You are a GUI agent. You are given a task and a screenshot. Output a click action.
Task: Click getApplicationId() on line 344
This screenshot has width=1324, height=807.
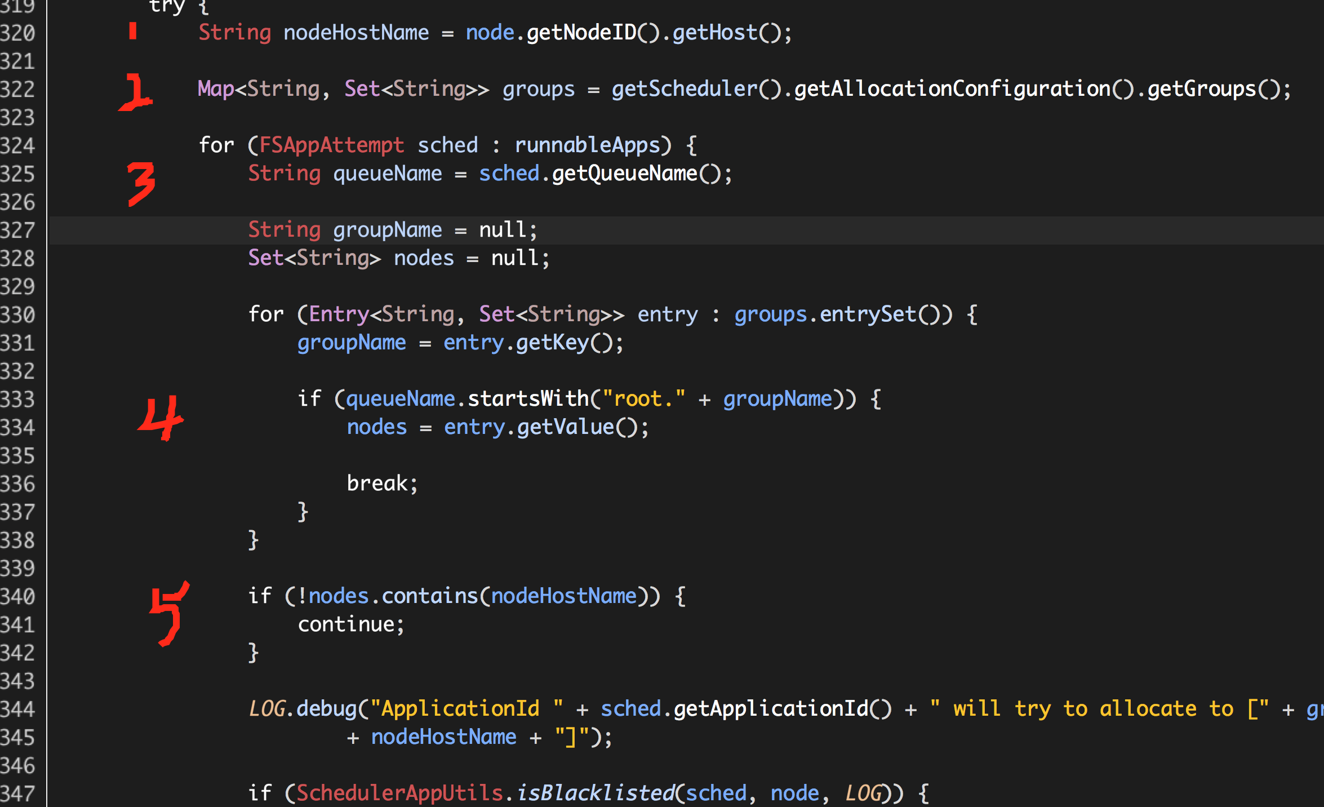(x=783, y=709)
